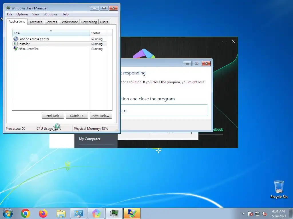The image size is (293, 219).
Task: Click the Processes: 50 status bar entry
Action: pyautogui.click(x=15, y=129)
